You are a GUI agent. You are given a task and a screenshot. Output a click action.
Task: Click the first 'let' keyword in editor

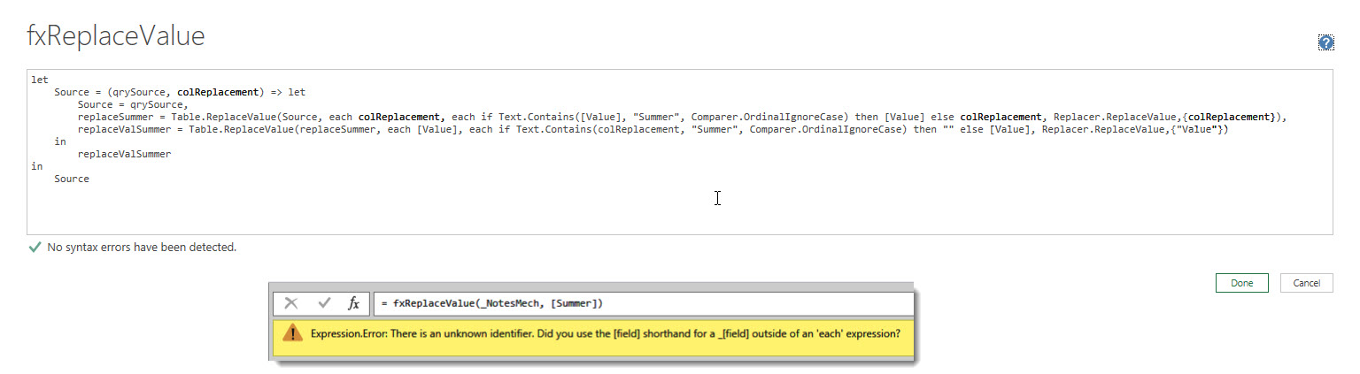tap(40, 80)
